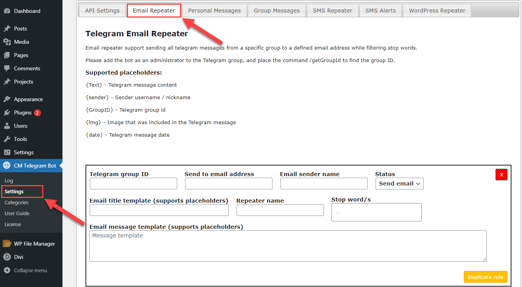This screenshot has height=287, width=522.
Task: Switch to Group Messages tab
Action: (x=277, y=11)
